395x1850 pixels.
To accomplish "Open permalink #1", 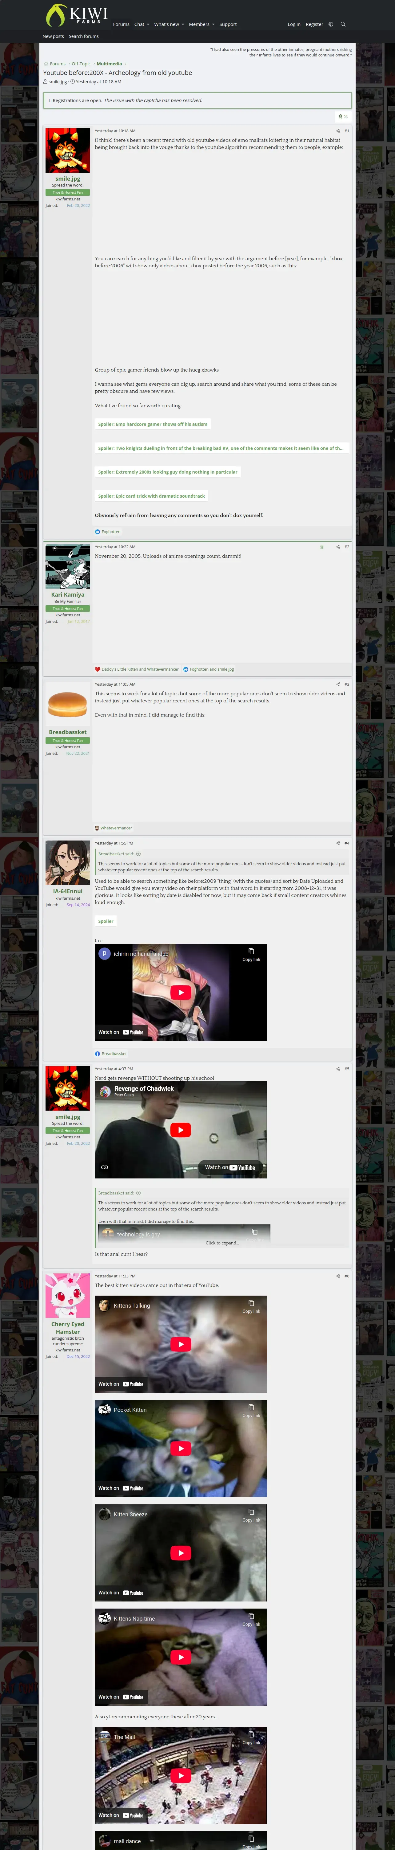I will [346, 131].
